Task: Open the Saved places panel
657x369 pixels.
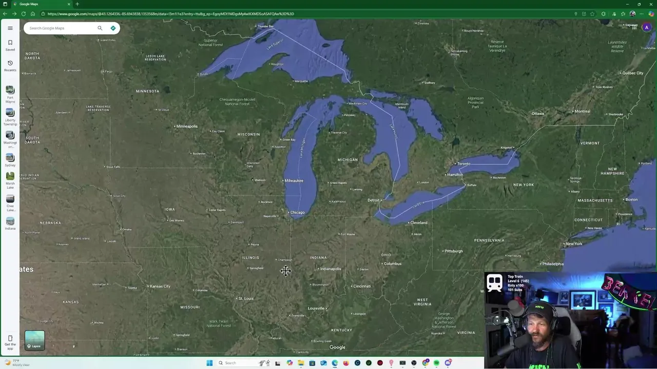Action: (x=10, y=45)
